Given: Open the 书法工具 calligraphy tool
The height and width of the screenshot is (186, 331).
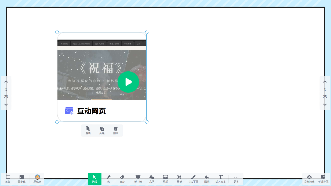Looking at the screenshot, I should point(193,179).
